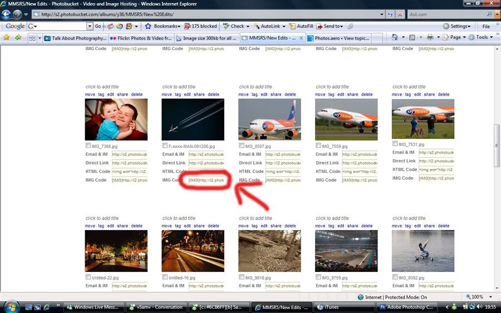Click the browser Forward arrow button
Image resolution: width=501 pixels, height=313 pixels.
(17, 14)
